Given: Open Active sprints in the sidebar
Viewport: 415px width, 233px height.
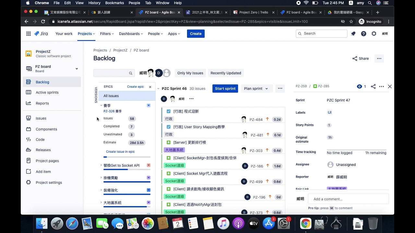Looking at the screenshot, I should [x=52, y=92].
